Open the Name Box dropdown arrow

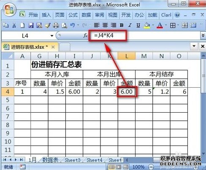pos(52,36)
